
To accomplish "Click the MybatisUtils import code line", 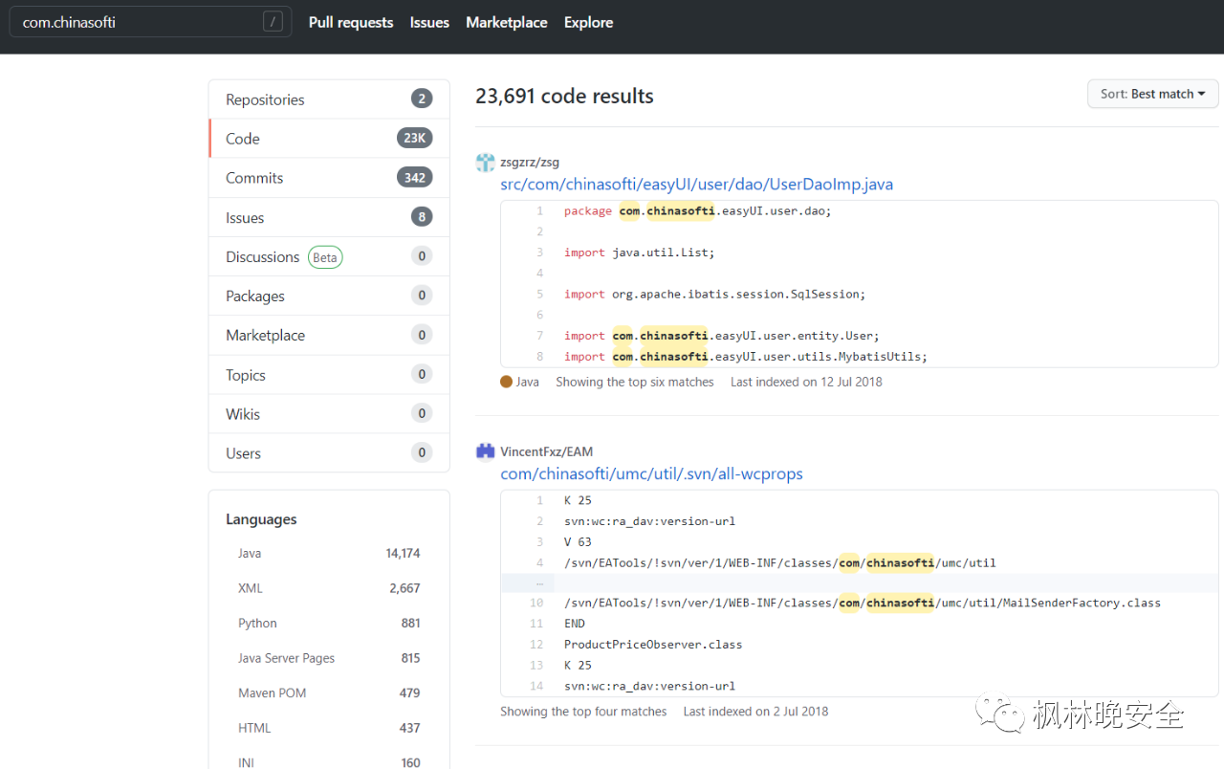I will pyautogui.click(x=746, y=356).
